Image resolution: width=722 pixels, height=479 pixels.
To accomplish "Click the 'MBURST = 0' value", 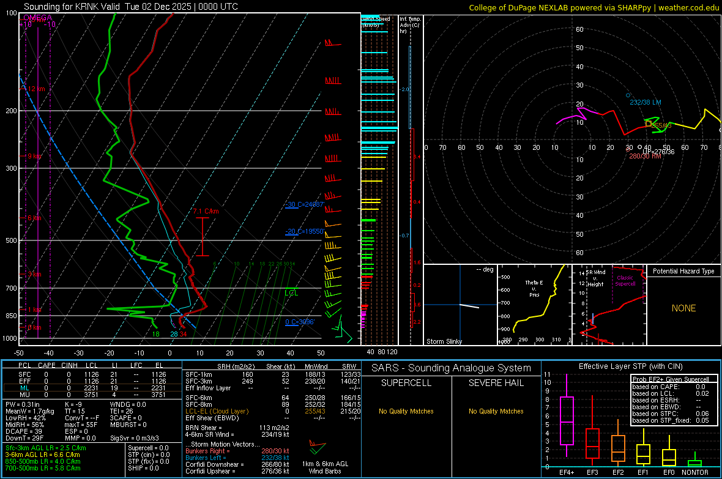I will [x=128, y=425].
